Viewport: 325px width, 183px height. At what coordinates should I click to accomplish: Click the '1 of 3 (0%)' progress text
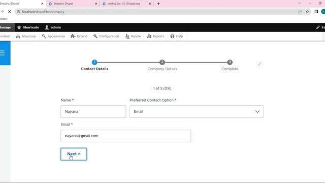pyautogui.click(x=162, y=88)
